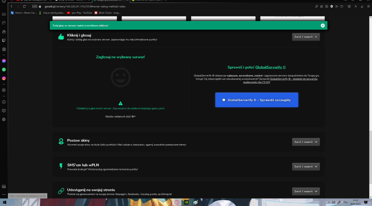Switch to the second browser tab

pyautogui.click(x=73, y=1)
